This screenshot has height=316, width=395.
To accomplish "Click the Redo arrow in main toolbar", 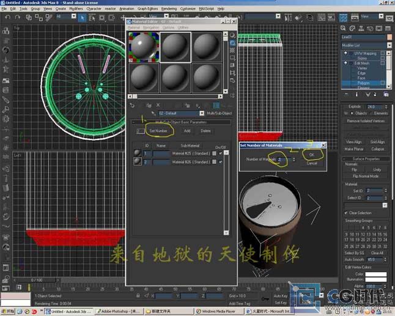I will (x=17, y=17).
